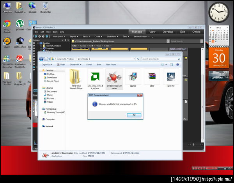
Task: Select the sl500 archive file
Action: (x=152, y=78)
